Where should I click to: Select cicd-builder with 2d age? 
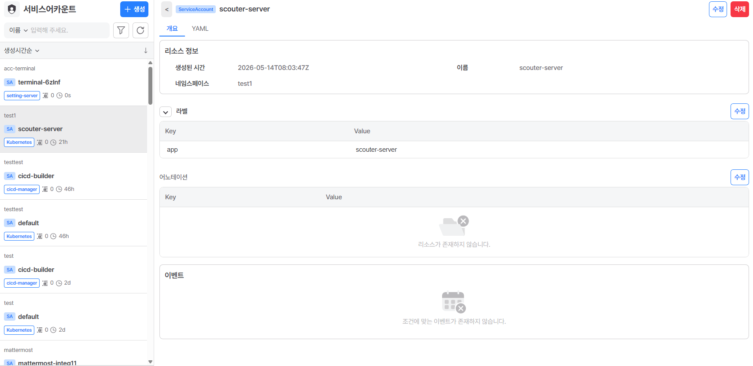tap(74, 270)
